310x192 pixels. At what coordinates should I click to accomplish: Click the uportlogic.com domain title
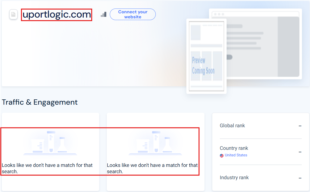coord(57,15)
